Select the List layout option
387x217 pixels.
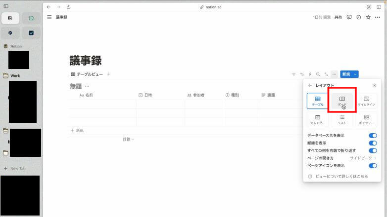pyautogui.click(x=342, y=119)
